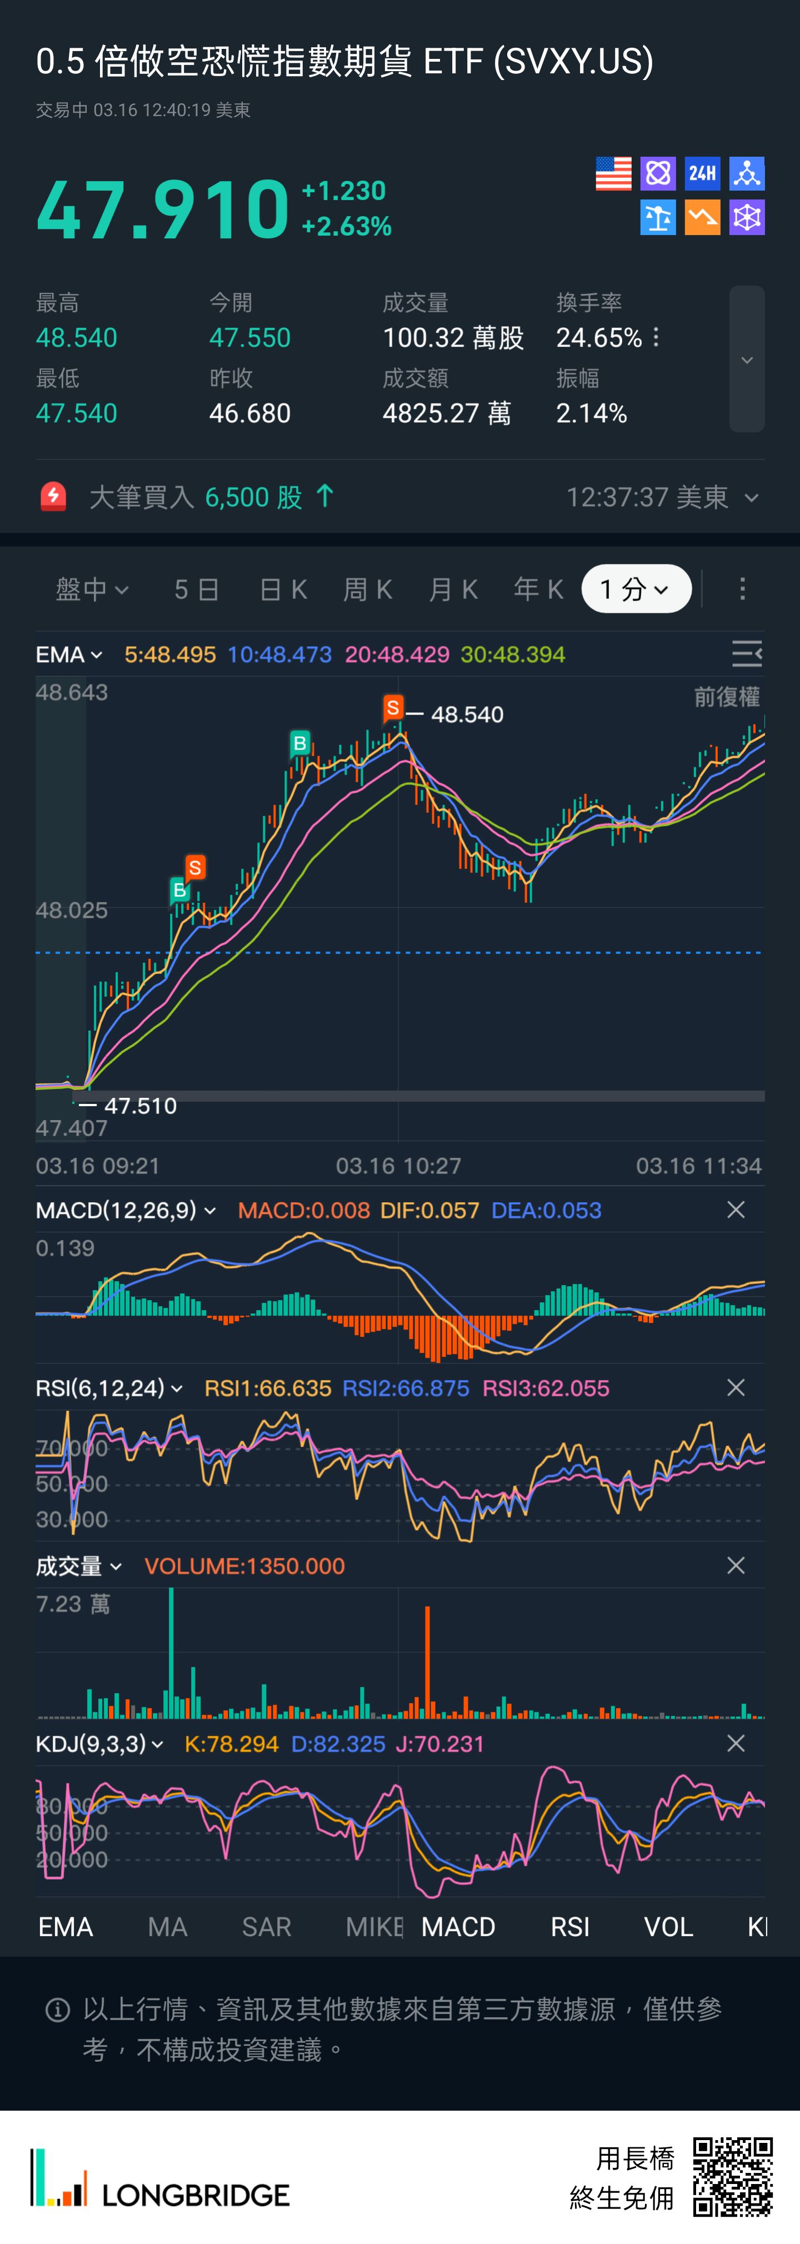Tap the blue 24H trading icon
The width and height of the screenshot is (800, 2244).
pyautogui.click(x=702, y=173)
